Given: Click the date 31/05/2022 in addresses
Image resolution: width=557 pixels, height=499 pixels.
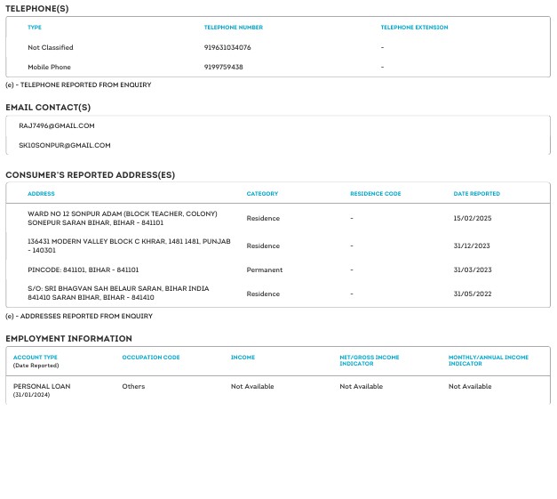Looking at the screenshot, I should [472, 294].
